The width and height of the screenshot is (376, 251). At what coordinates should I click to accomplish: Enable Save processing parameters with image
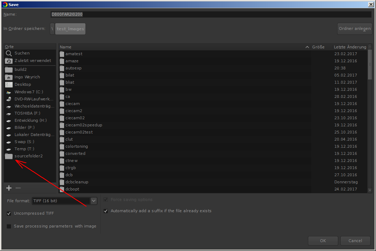(x=9, y=226)
